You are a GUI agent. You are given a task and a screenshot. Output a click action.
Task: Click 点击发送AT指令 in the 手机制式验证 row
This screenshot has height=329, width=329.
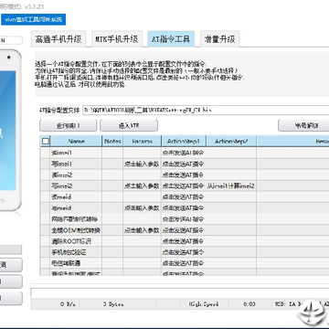(183, 252)
